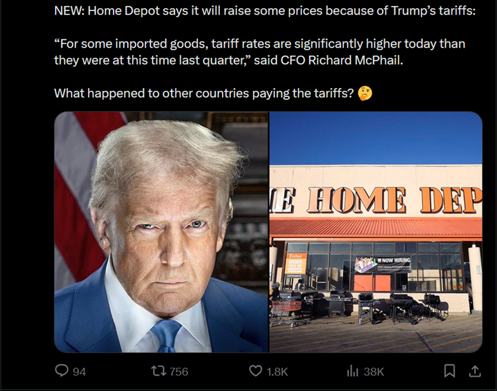Open the portrait photo on the left
Viewport: 497px width, 391px height.
point(161,232)
